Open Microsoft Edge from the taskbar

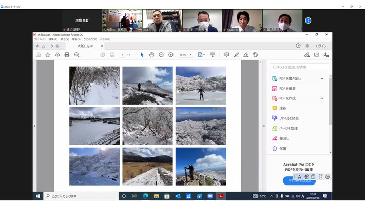coord(146,196)
